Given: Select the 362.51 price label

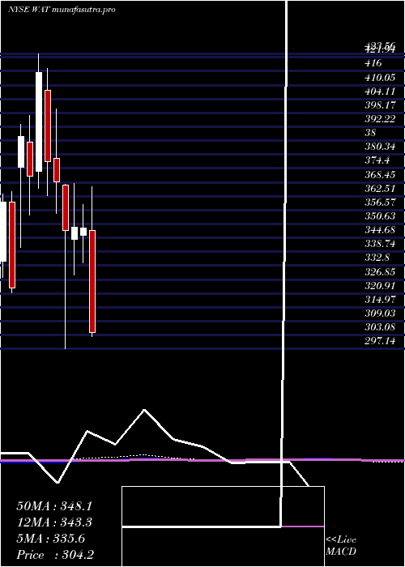Looking at the screenshot, I should point(380,188).
